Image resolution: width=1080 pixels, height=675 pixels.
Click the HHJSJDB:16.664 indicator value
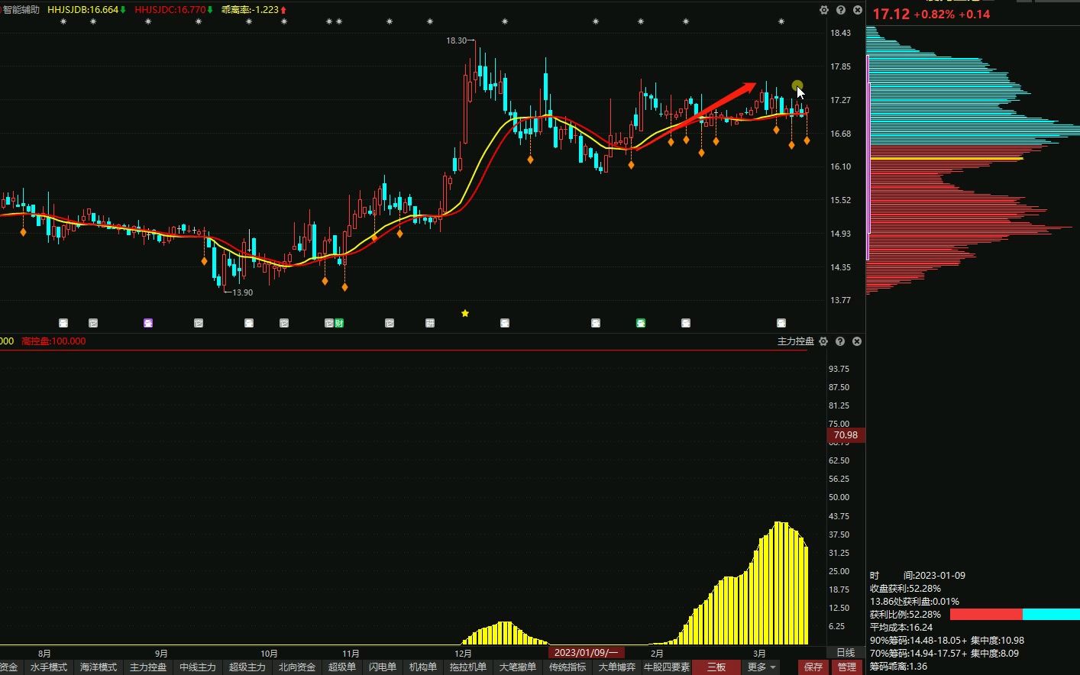click(x=83, y=10)
